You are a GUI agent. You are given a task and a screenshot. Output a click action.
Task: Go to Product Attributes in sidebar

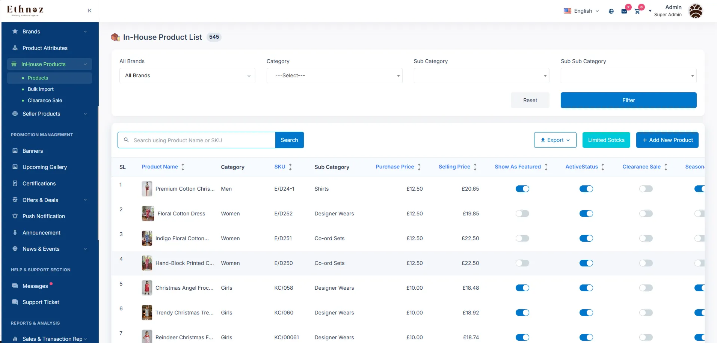[x=45, y=48]
